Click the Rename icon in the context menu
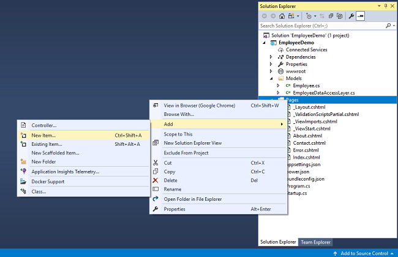The image size is (398, 257). coord(156,189)
